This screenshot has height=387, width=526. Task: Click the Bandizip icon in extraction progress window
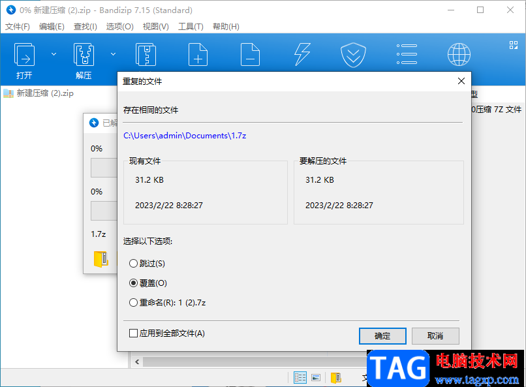click(x=94, y=123)
